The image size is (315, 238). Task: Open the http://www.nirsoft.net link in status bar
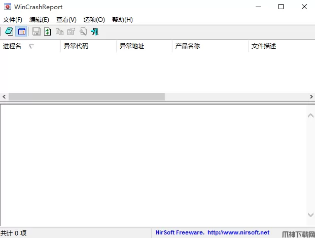238,232
